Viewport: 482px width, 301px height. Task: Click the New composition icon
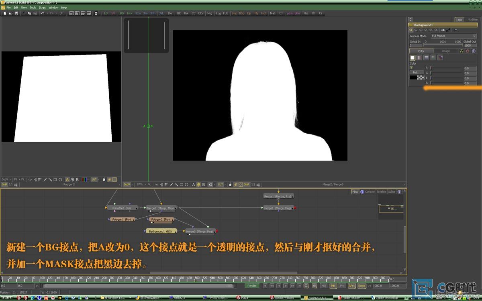5,13
